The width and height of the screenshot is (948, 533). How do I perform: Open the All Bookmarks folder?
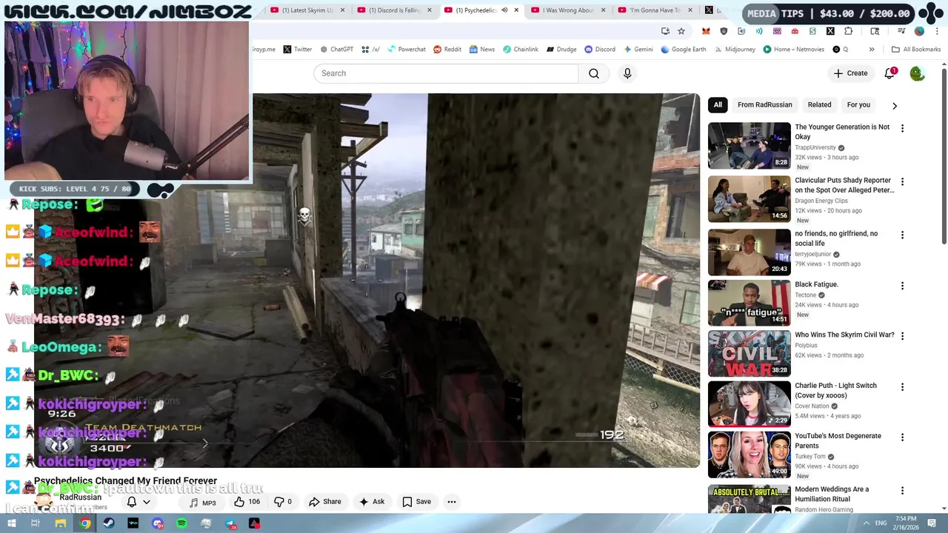[x=915, y=50]
